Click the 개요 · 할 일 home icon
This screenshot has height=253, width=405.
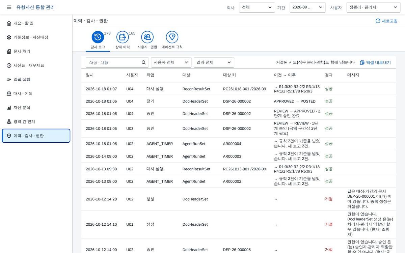point(9,23)
